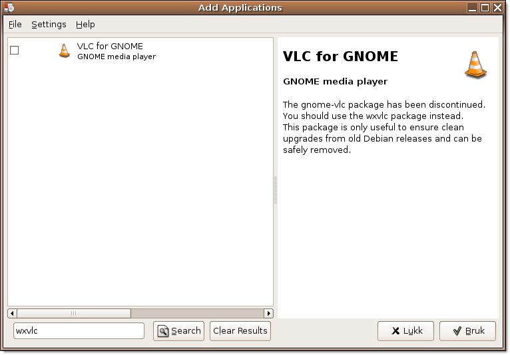This screenshot has width=510, height=355.
Task: Tick the VLC for GNOME checkbox
Action: pos(14,51)
